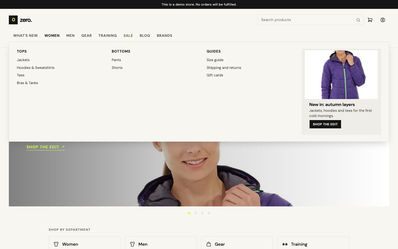Viewport: 398px width, 249px height.
Task: Select Shorts under Bottoms
Action: point(117,68)
